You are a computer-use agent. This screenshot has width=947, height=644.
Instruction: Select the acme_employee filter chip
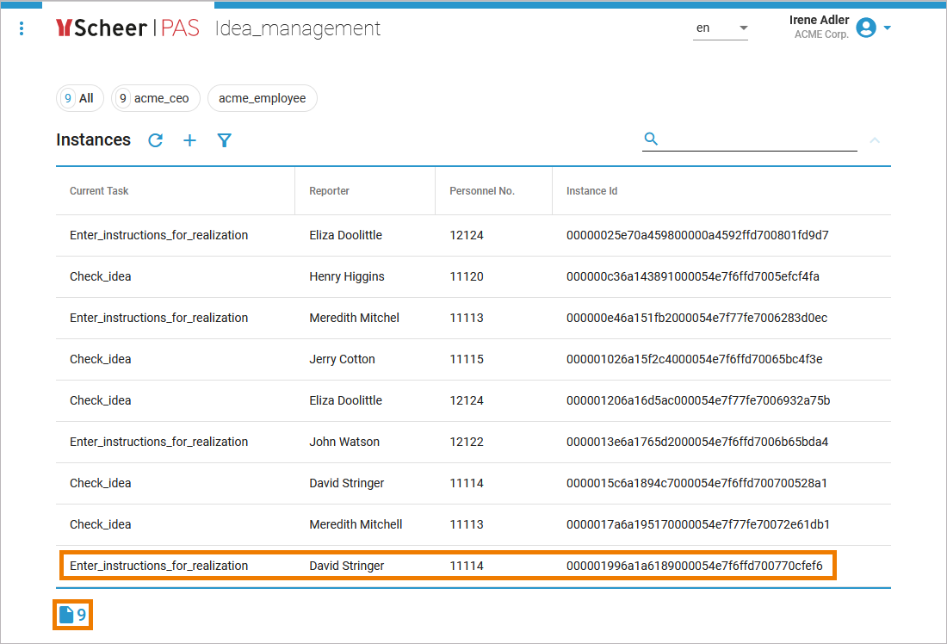pos(262,98)
